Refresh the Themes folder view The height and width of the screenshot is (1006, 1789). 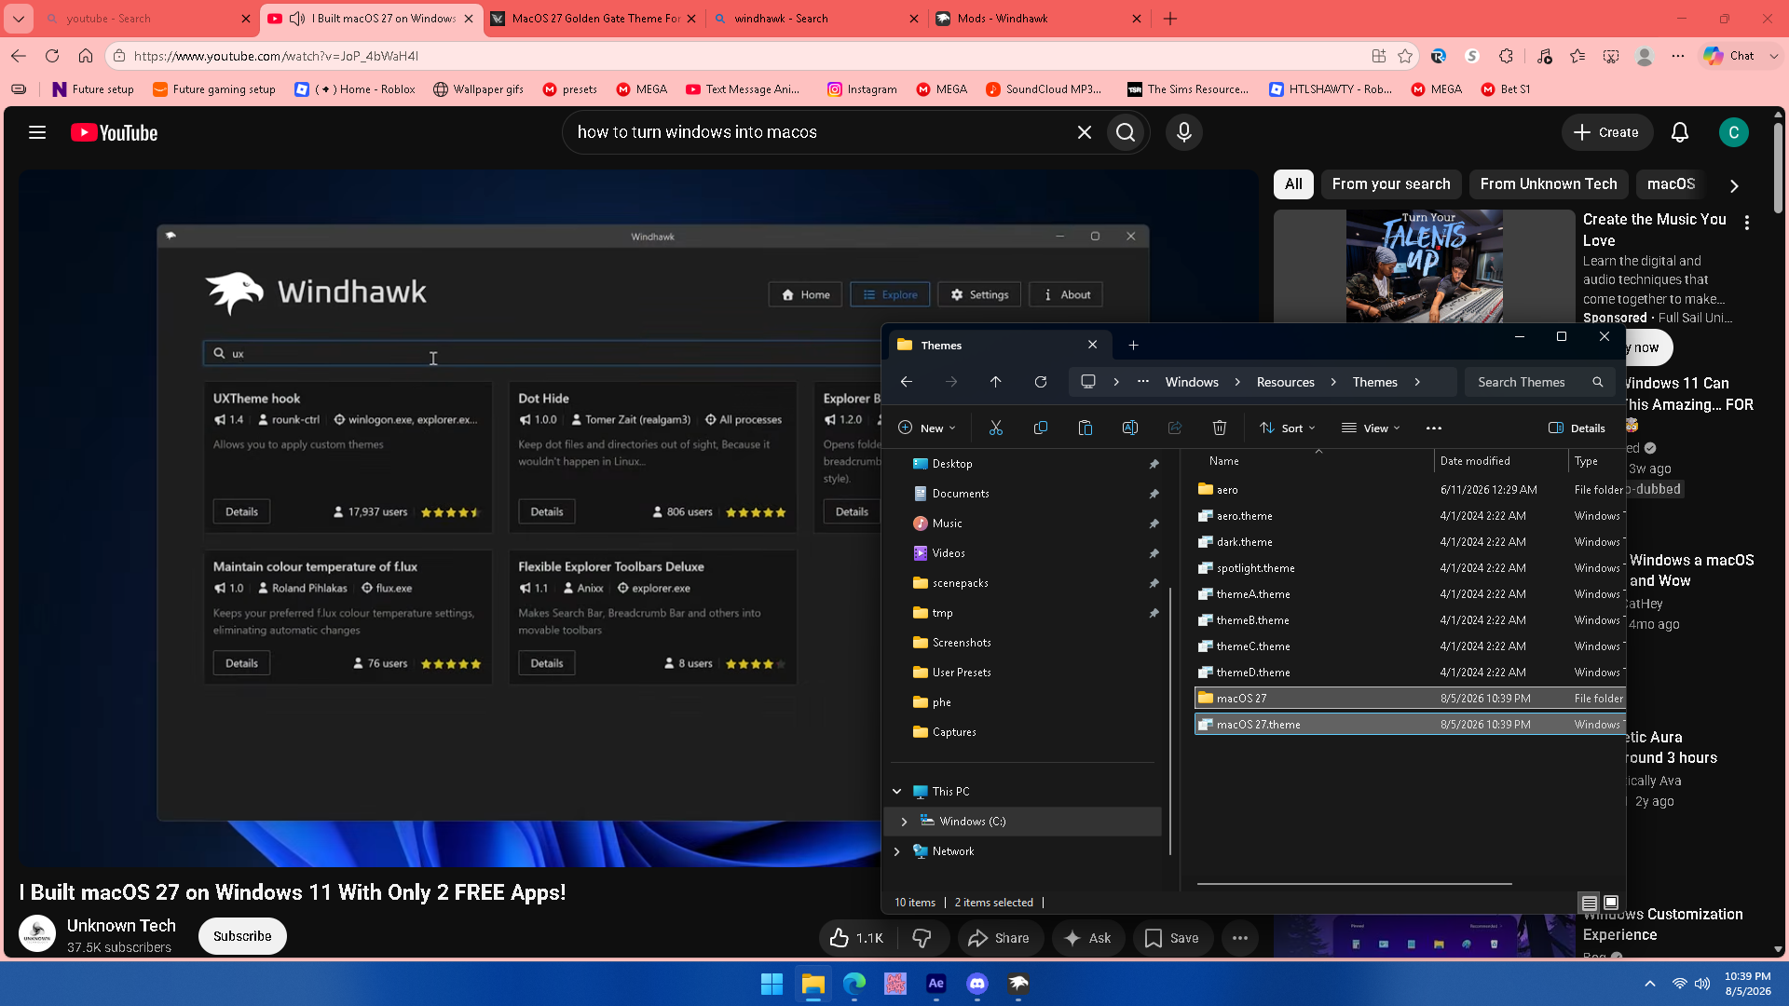tap(1041, 382)
